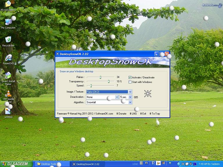Click the Speed value 7
Image resolution: width=223 pixels, height=167 pixels.
(117, 86)
